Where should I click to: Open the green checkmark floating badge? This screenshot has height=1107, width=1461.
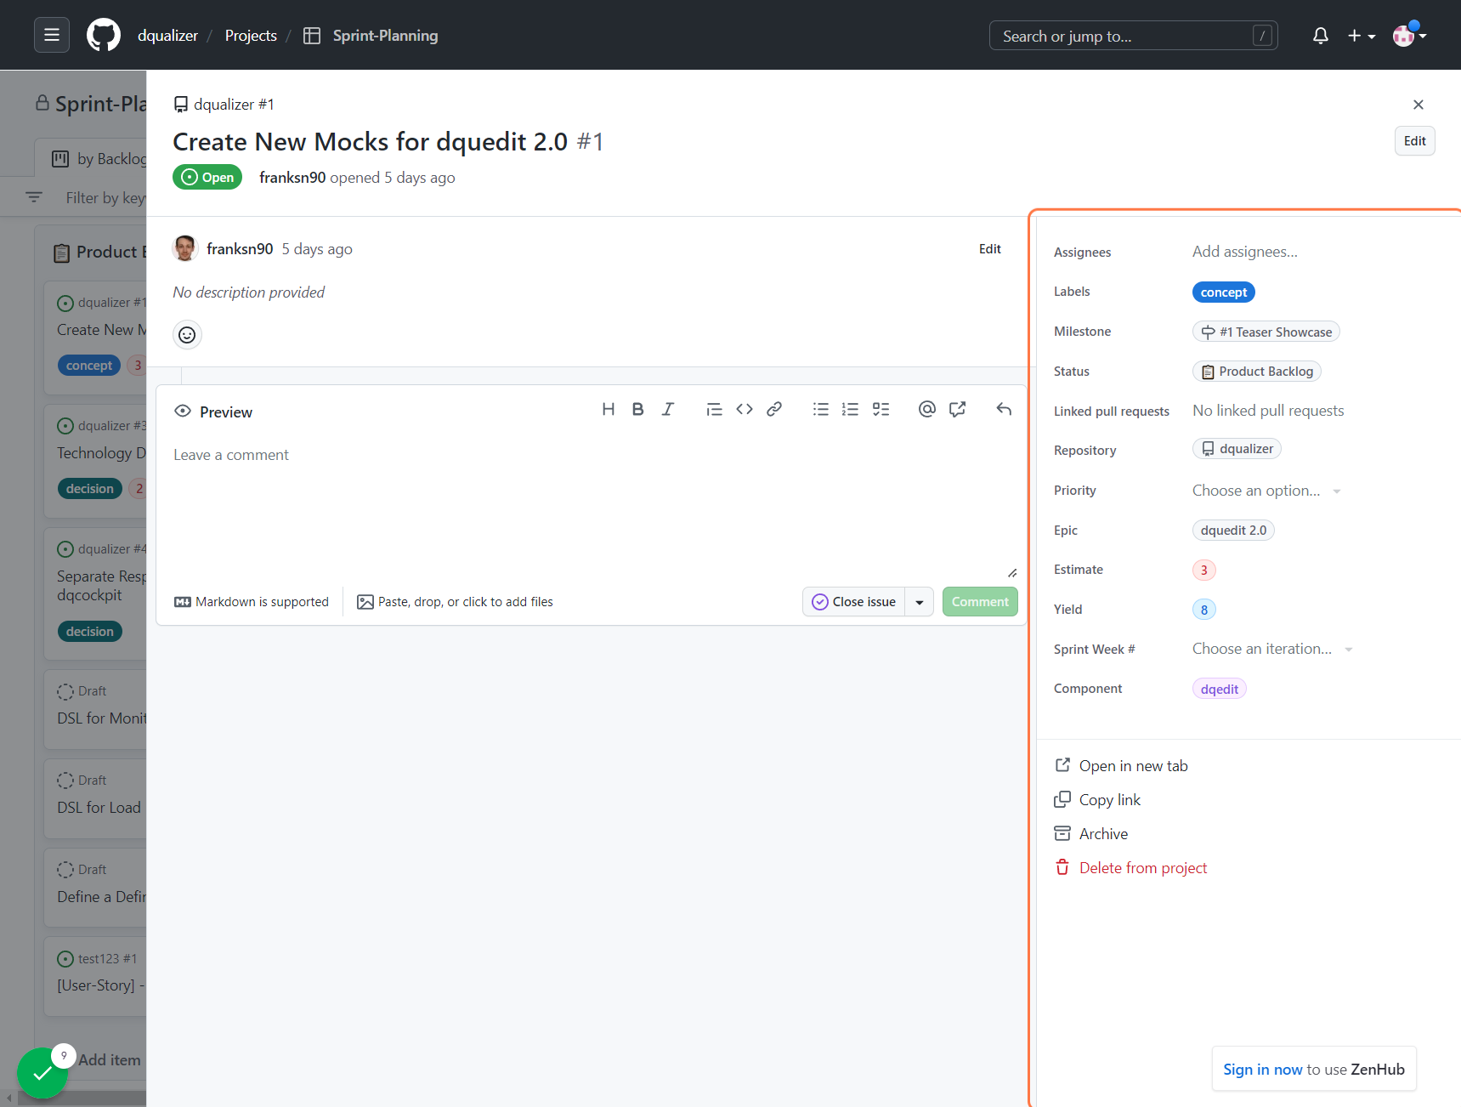(42, 1073)
